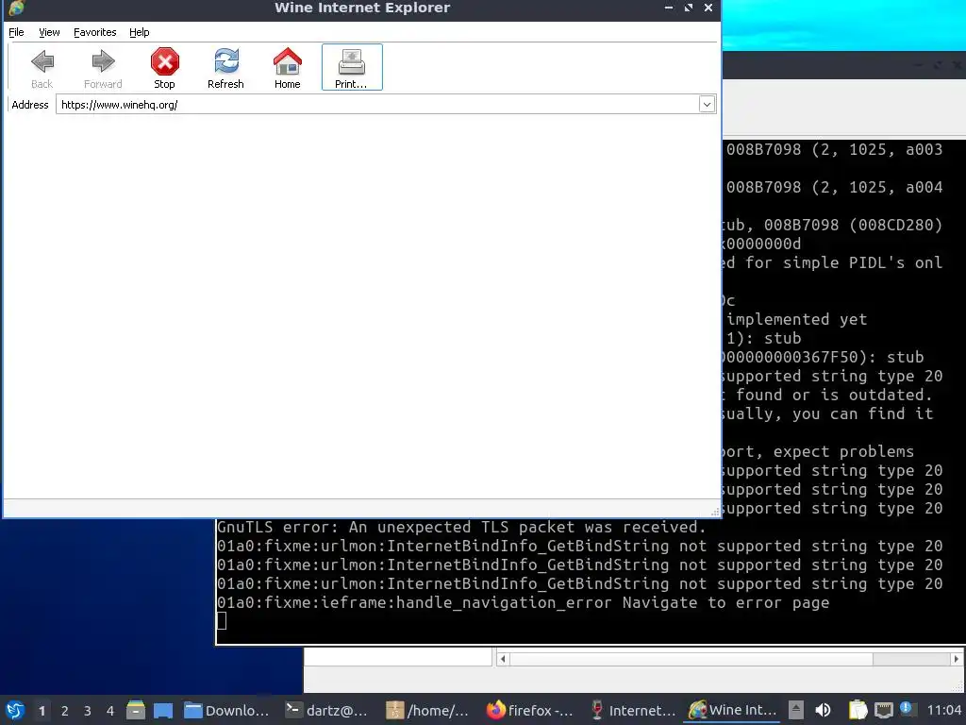The width and height of the screenshot is (966, 725).
Task: Switch to the Internet... wine taskbar entry
Action: tap(631, 710)
